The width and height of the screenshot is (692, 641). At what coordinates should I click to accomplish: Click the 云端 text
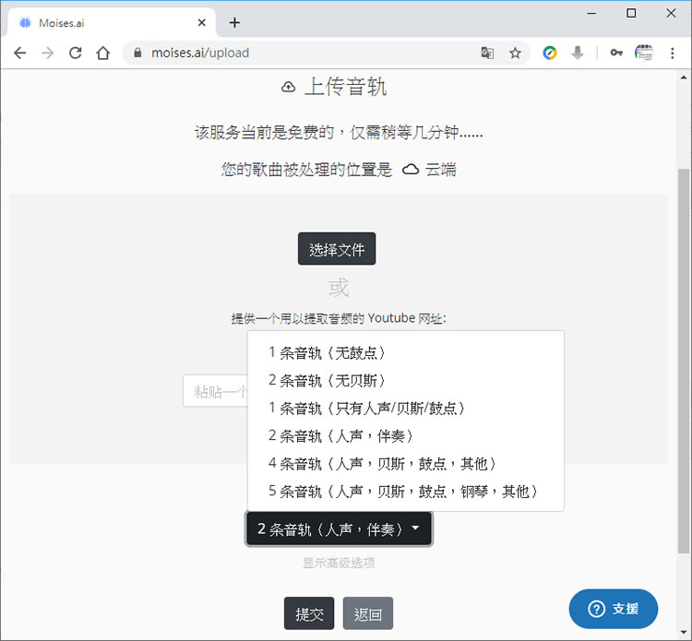point(440,170)
